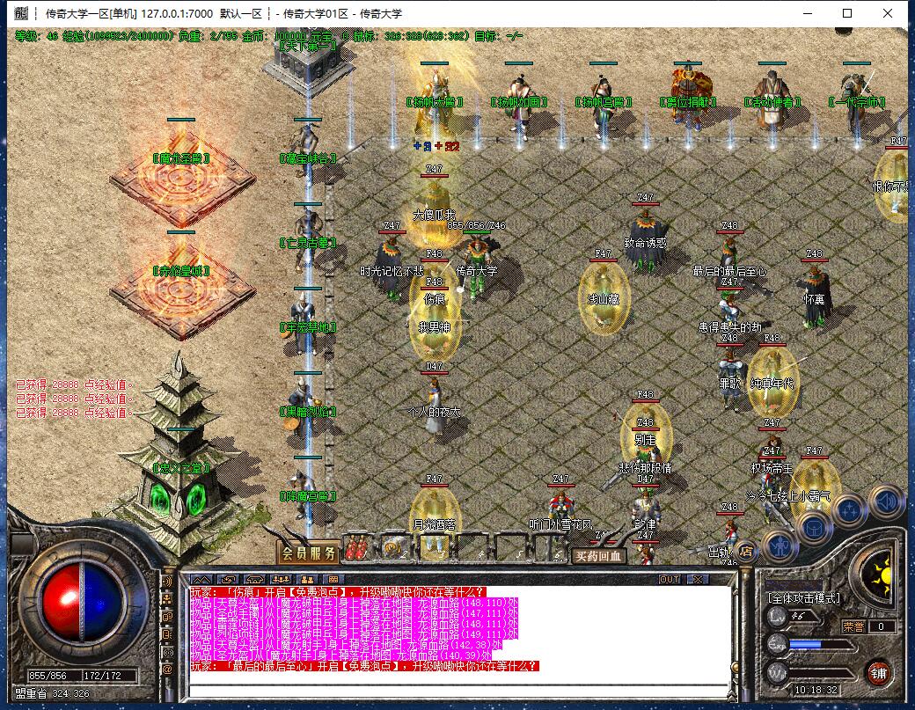Screen dimensions: 915x710
Task: Click chat line mentioning [圣战手镯]
Action: 355,613
